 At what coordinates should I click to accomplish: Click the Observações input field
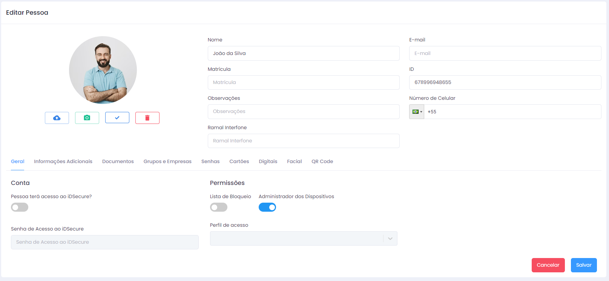pyautogui.click(x=304, y=112)
